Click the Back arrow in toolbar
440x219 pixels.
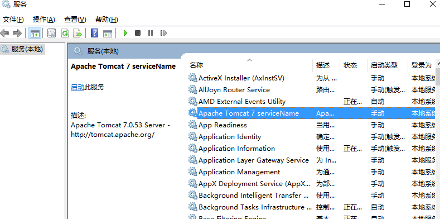tap(5, 33)
